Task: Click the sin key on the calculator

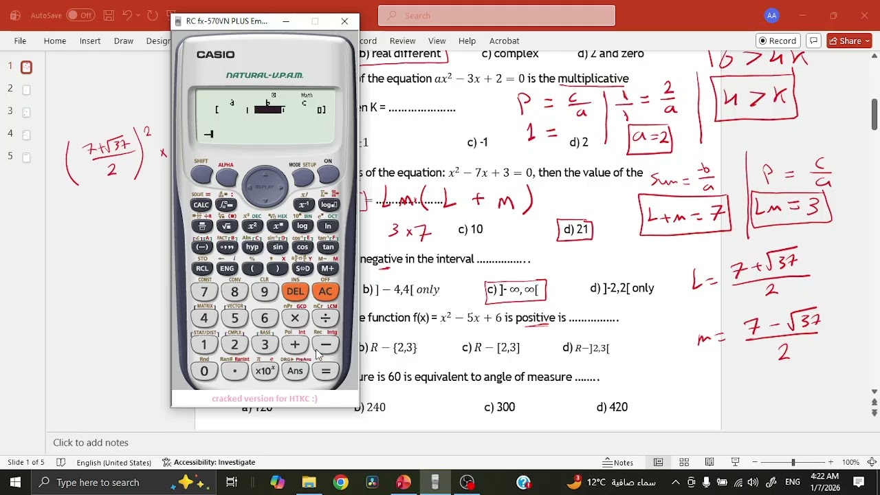Action: [277, 247]
